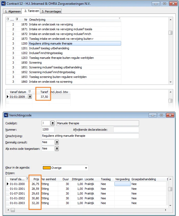Viewport: 179px width, 216px height.
Task: Click the Nummer field containing 1200
Action: click(48, 129)
